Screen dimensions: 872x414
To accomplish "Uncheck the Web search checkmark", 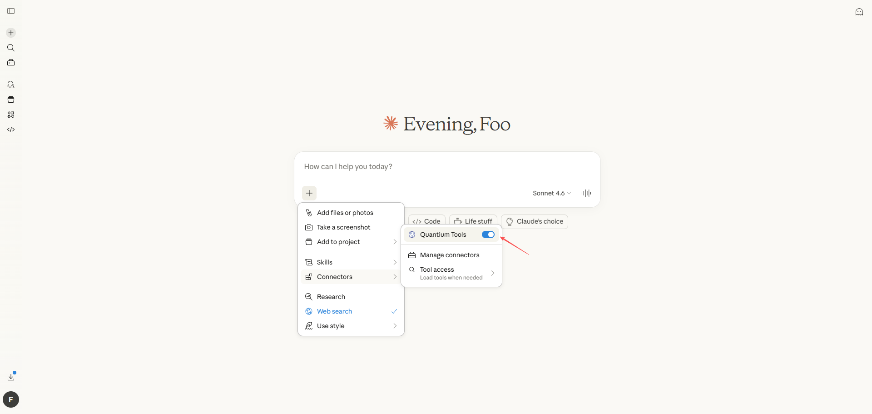I will pyautogui.click(x=394, y=311).
